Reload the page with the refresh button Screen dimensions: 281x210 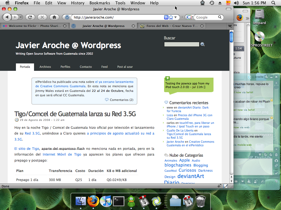[30, 17]
